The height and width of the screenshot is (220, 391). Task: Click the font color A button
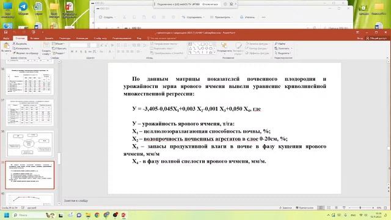(x=110, y=51)
